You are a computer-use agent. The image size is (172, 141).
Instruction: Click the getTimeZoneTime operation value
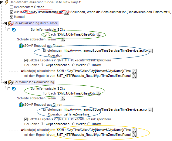click(76, 114)
